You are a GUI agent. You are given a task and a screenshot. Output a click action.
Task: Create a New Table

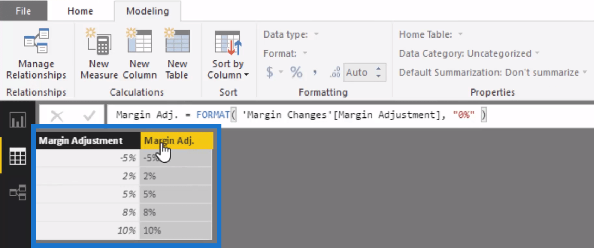(177, 54)
